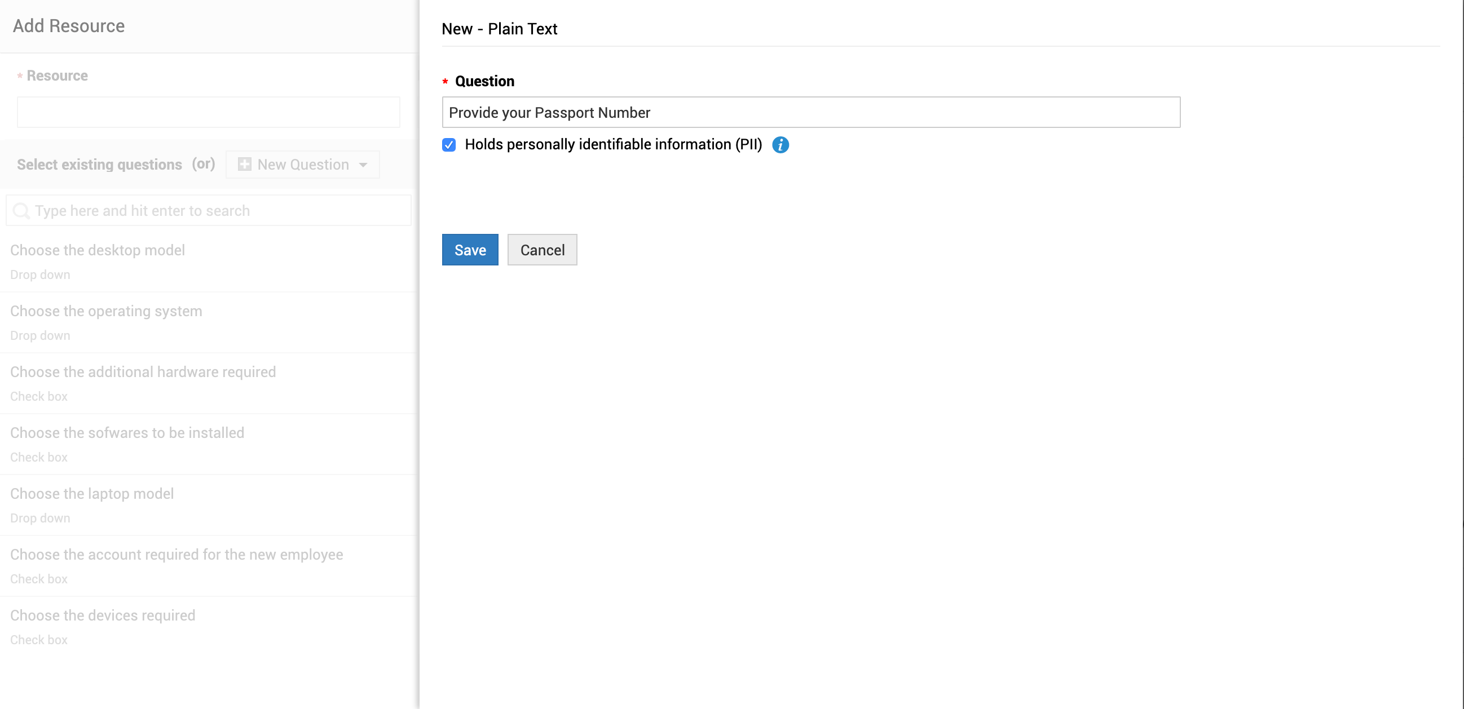Click the 'Select existing questions' label
This screenshot has height=709, width=1464.
[99, 164]
